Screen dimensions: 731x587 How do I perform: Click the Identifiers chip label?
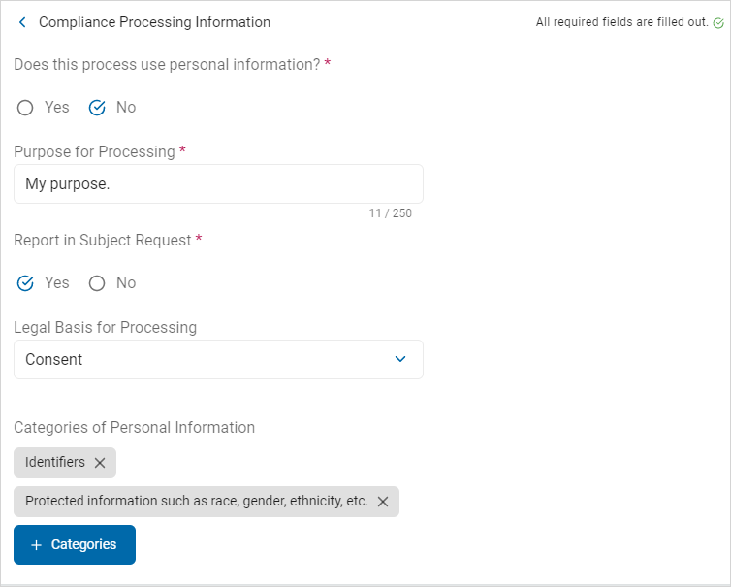point(55,463)
